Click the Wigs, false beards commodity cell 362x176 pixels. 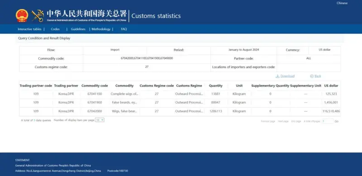pyautogui.click(x=124, y=111)
